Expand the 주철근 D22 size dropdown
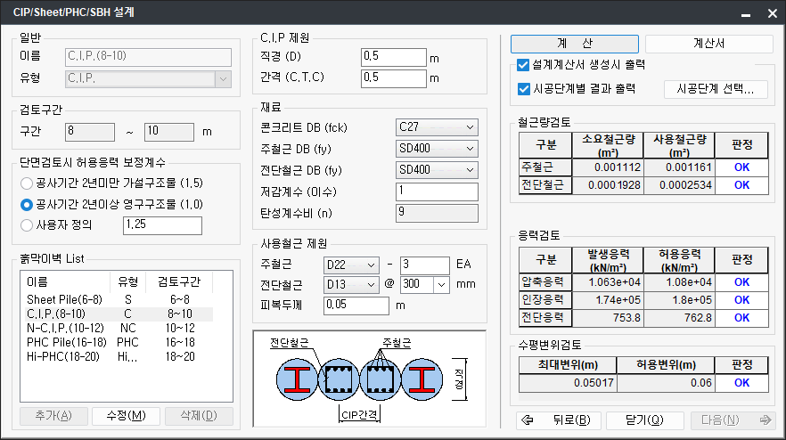 [351, 265]
